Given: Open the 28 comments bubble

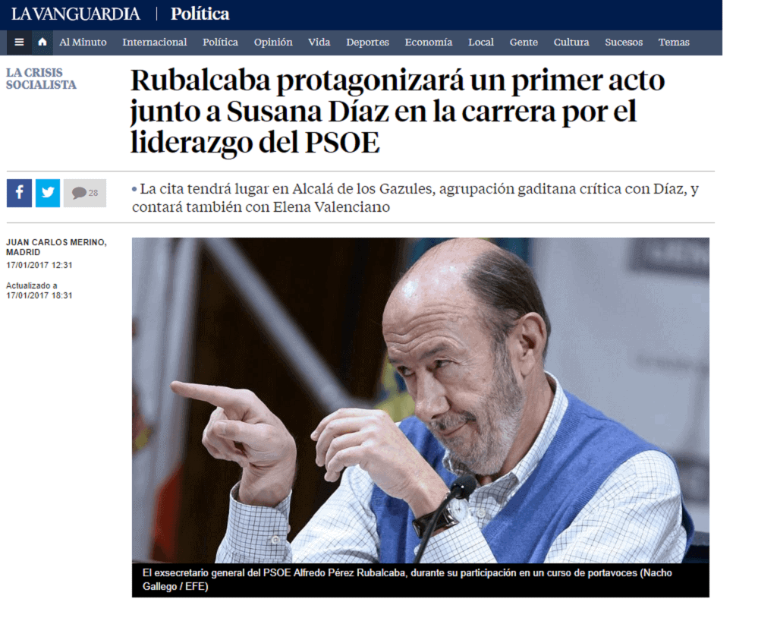Looking at the screenshot, I should pos(85,193).
